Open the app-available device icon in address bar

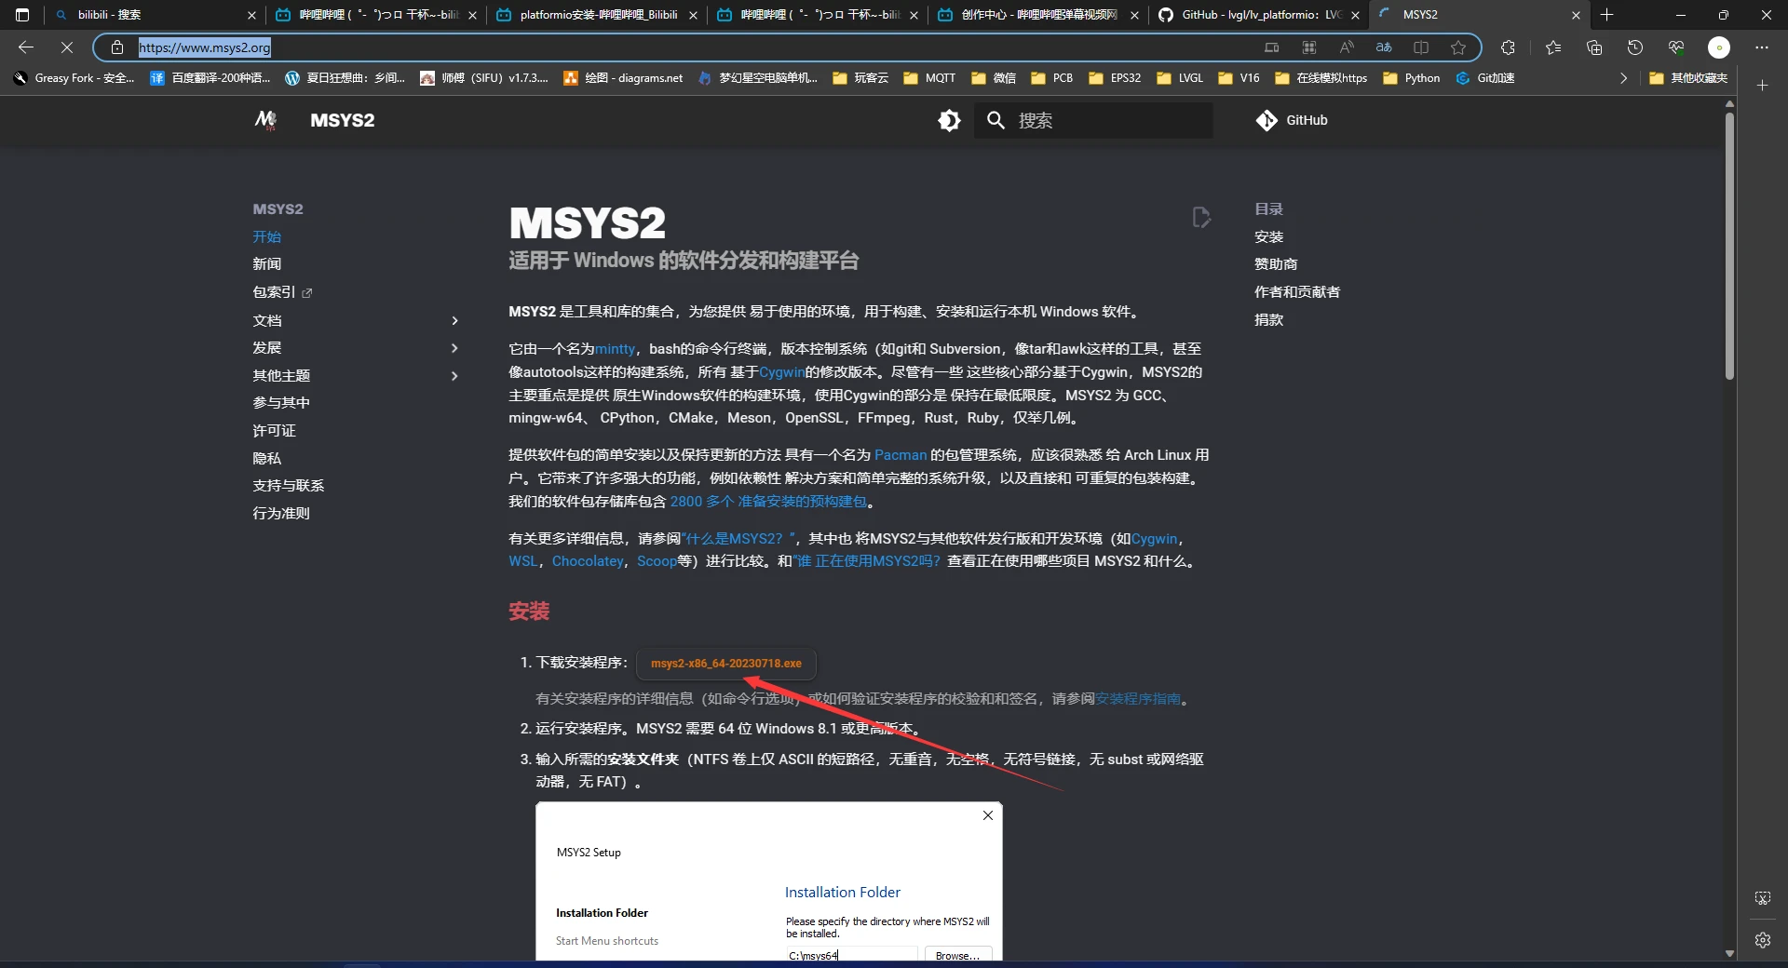(x=1271, y=47)
